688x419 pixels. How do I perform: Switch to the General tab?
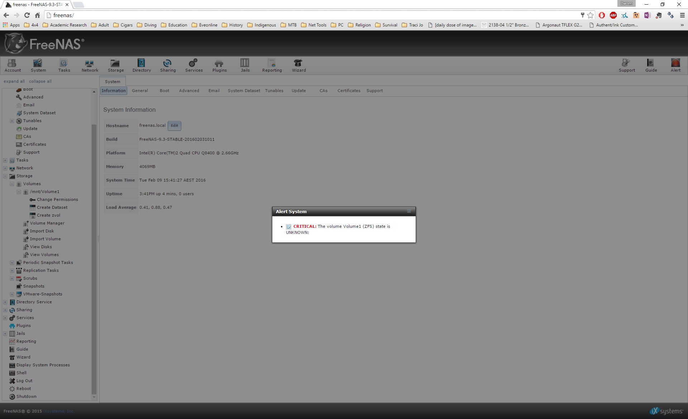point(140,91)
